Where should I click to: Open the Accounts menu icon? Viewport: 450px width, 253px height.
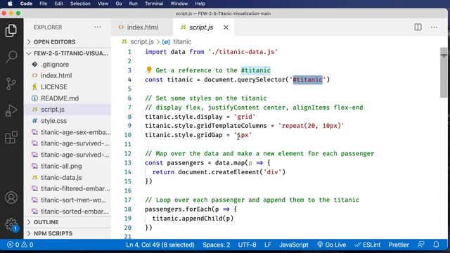pos(11,197)
